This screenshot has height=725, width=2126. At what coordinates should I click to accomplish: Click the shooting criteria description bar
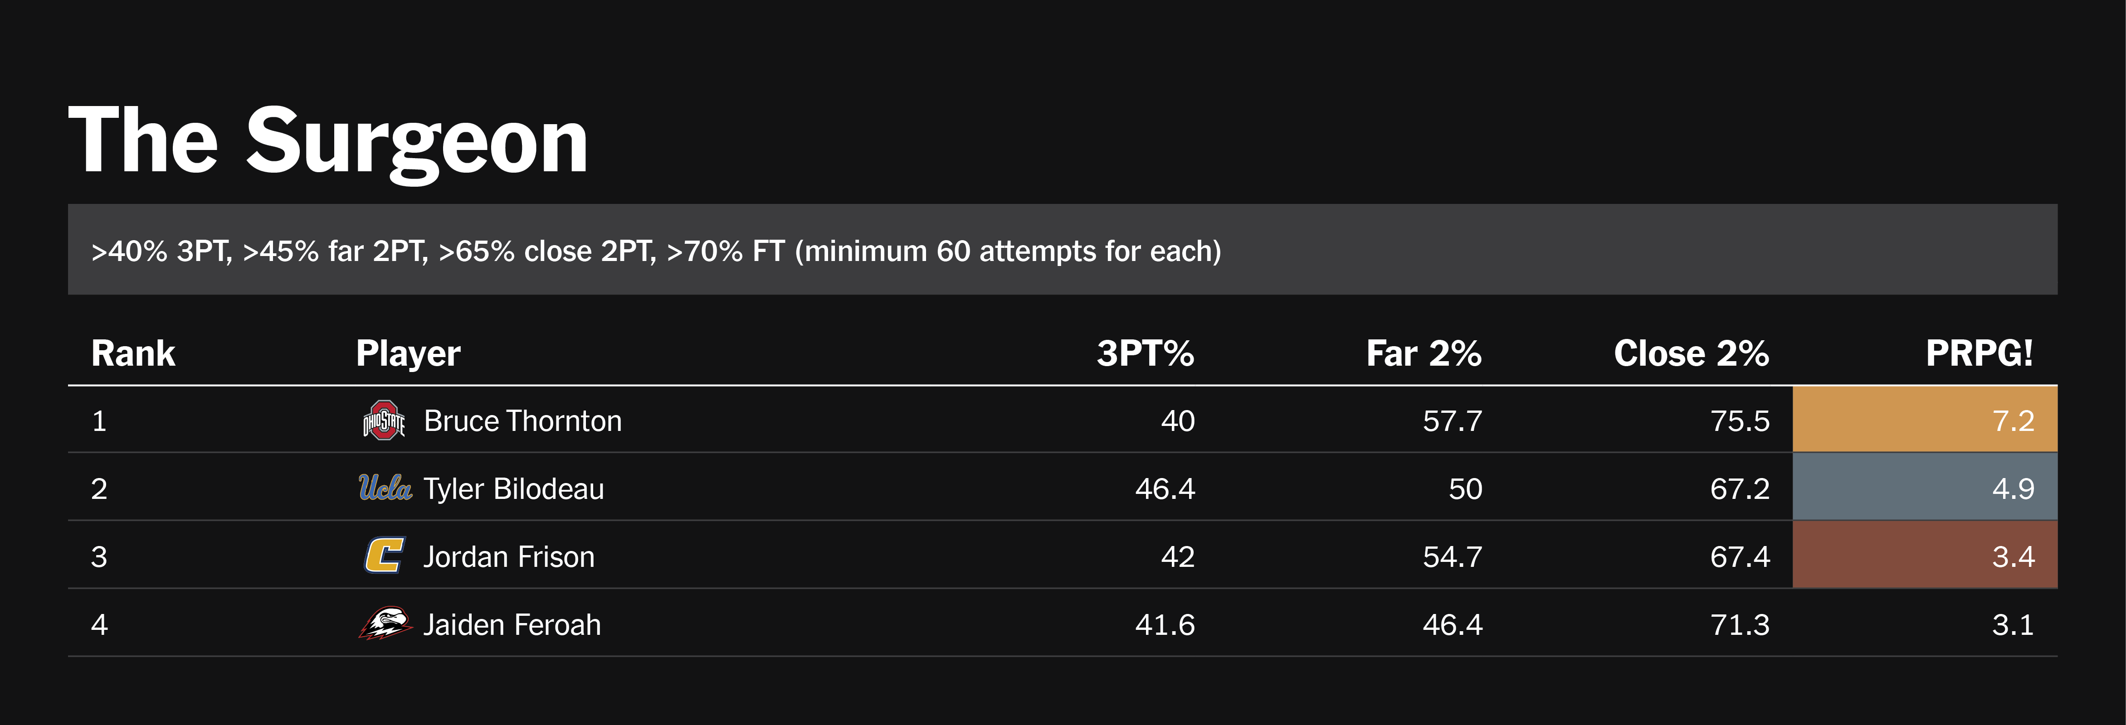click(x=1062, y=250)
